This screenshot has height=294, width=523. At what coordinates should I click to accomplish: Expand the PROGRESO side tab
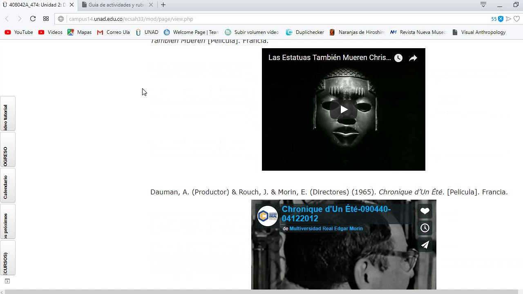7,149
